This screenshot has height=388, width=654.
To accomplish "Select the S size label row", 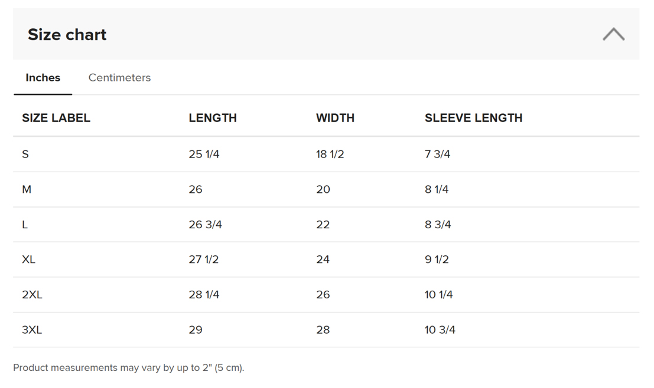I will pyautogui.click(x=25, y=154).
